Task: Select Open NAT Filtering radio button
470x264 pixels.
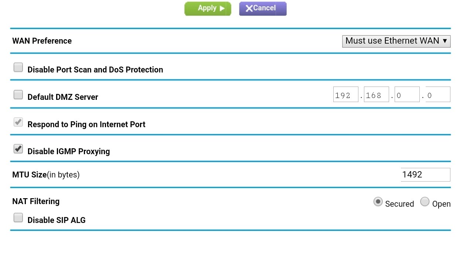Action: (x=425, y=202)
